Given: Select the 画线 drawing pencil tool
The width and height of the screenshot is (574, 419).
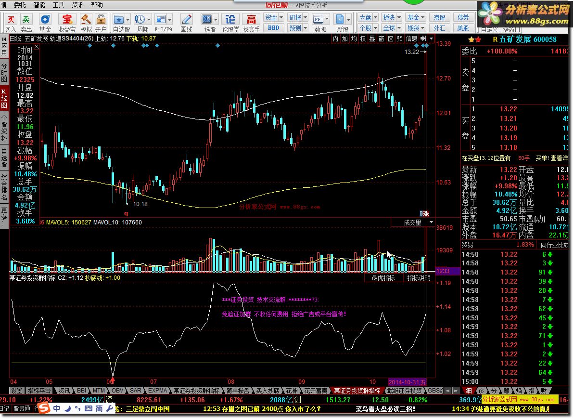Looking at the screenshot, I should 186,19.
